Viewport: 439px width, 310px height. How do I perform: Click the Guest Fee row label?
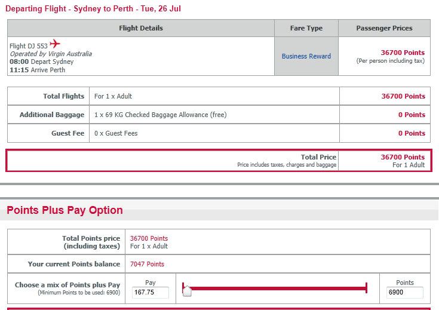[x=67, y=133]
